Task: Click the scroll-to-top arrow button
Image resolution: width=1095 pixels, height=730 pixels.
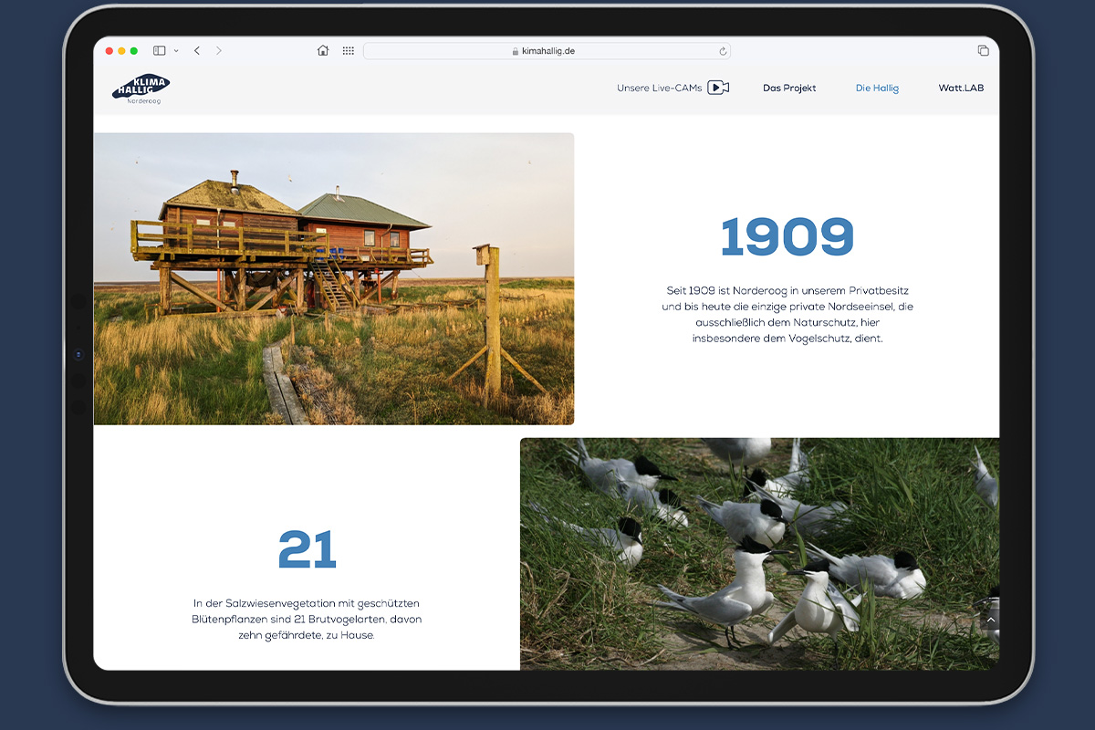Action: coord(990,620)
